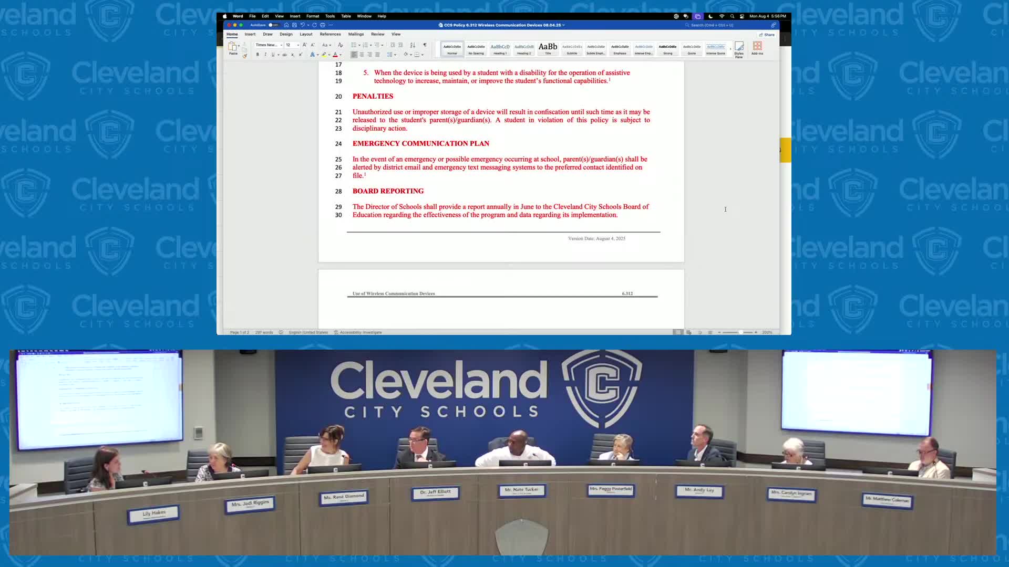Screen dimensions: 1009x567
Task: Apply bold formatting to selected text
Action: point(258,54)
